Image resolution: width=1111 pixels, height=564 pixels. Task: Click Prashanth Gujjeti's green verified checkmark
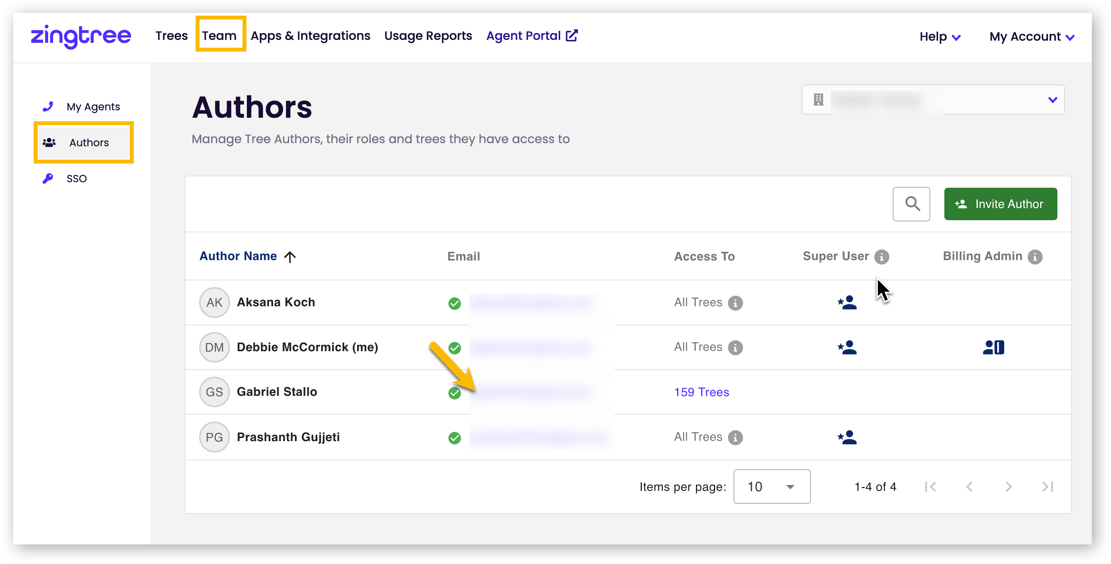[x=455, y=438]
